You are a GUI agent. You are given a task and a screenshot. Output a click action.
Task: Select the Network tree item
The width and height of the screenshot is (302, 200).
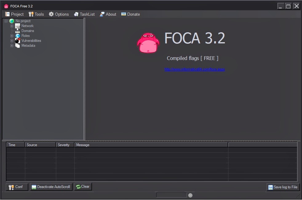27,26
